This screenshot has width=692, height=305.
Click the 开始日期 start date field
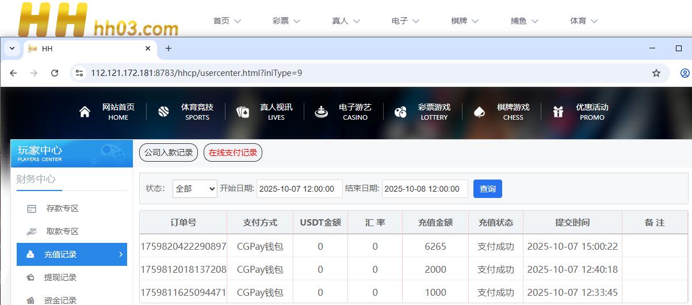(299, 189)
